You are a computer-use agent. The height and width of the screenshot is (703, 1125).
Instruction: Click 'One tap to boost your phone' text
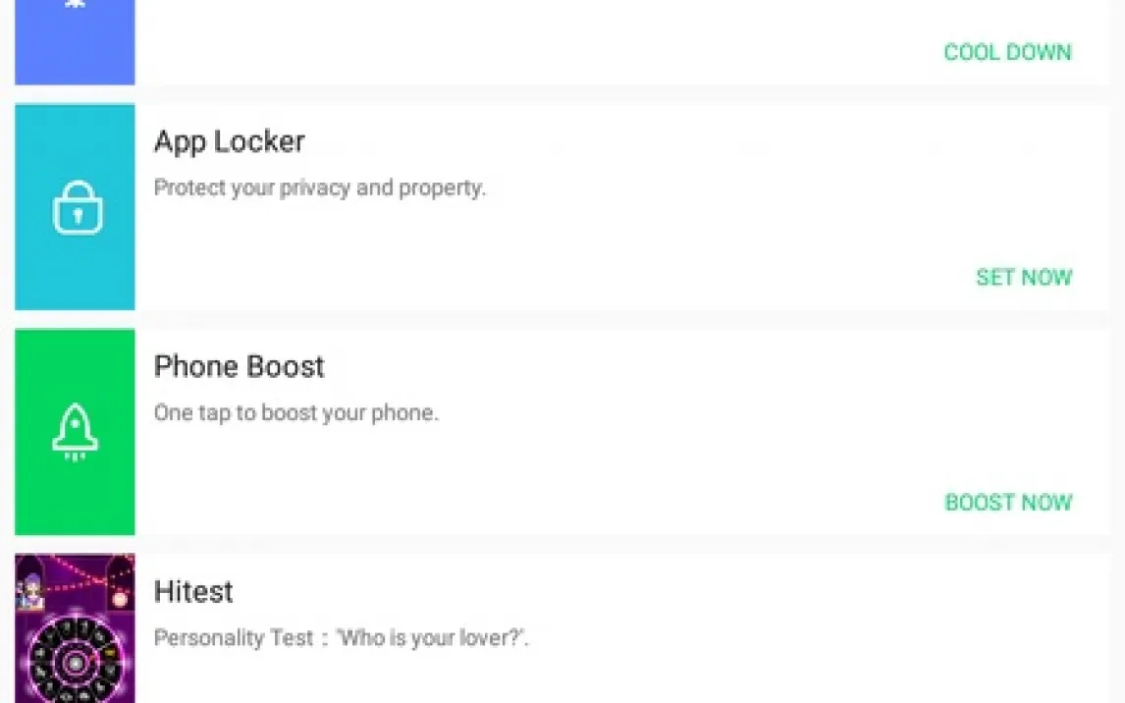[x=295, y=413]
